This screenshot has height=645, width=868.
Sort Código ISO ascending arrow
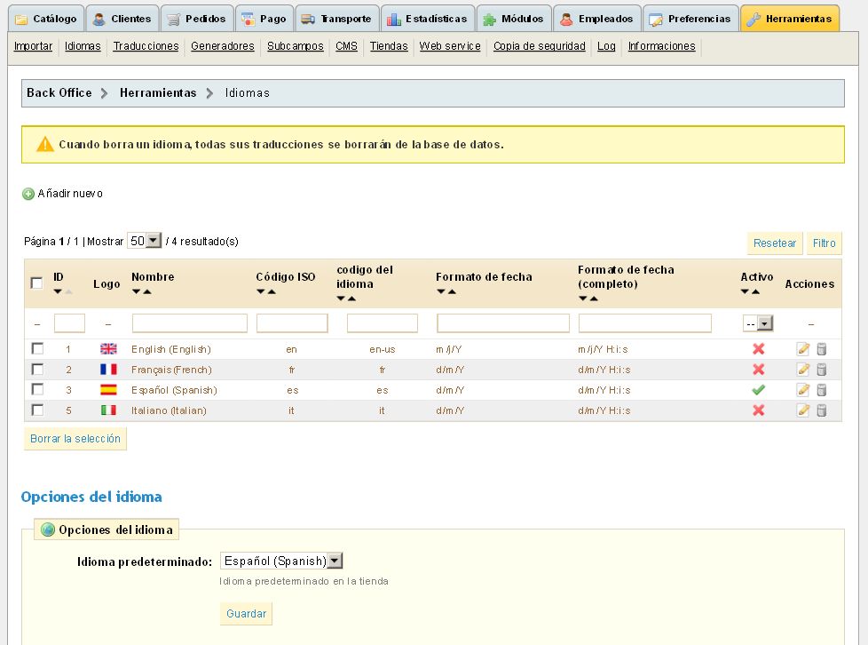[272, 291]
